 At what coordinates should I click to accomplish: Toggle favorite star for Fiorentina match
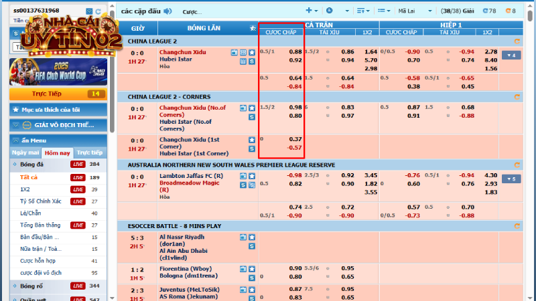pyautogui.click(x=252, y=268)
